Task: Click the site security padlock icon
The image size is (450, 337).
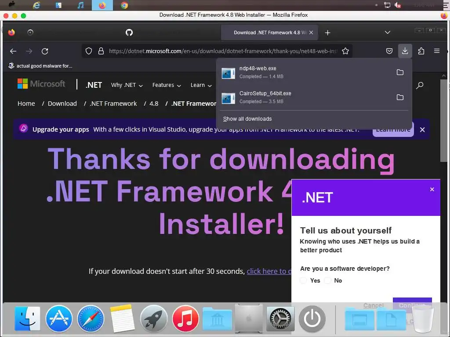Action: click(101, 51)
